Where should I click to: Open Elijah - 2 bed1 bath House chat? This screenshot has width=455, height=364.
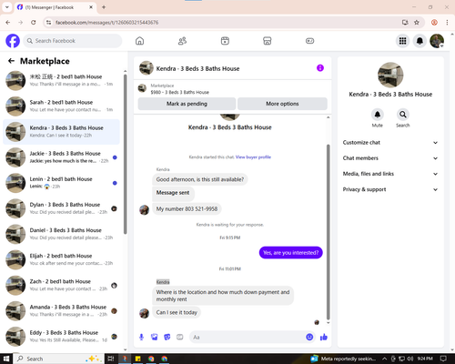[x=61, y=259]
